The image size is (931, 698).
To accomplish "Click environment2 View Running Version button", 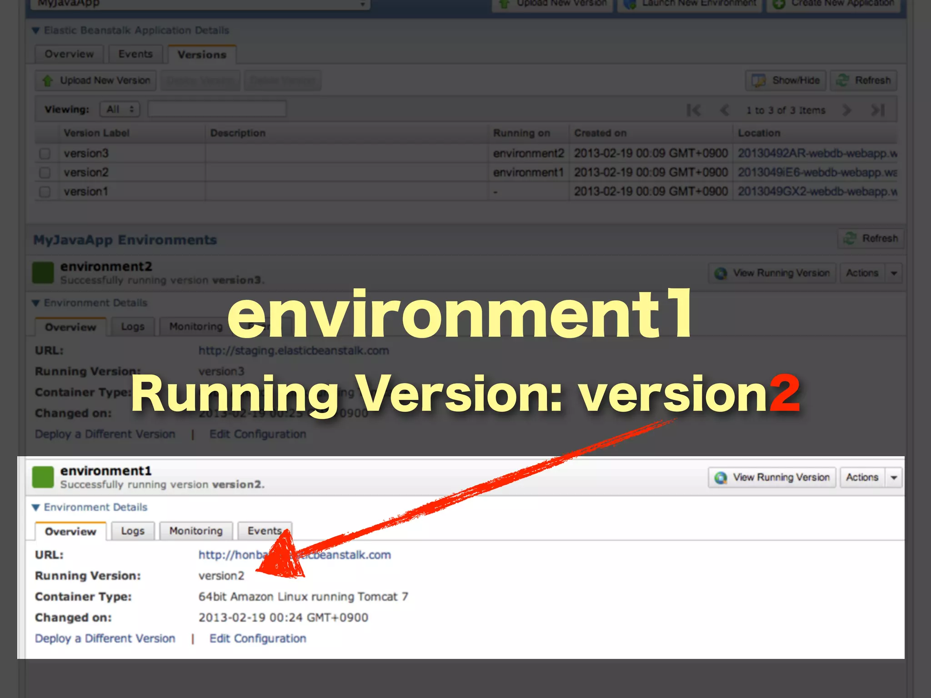I will tap(772, 273).
